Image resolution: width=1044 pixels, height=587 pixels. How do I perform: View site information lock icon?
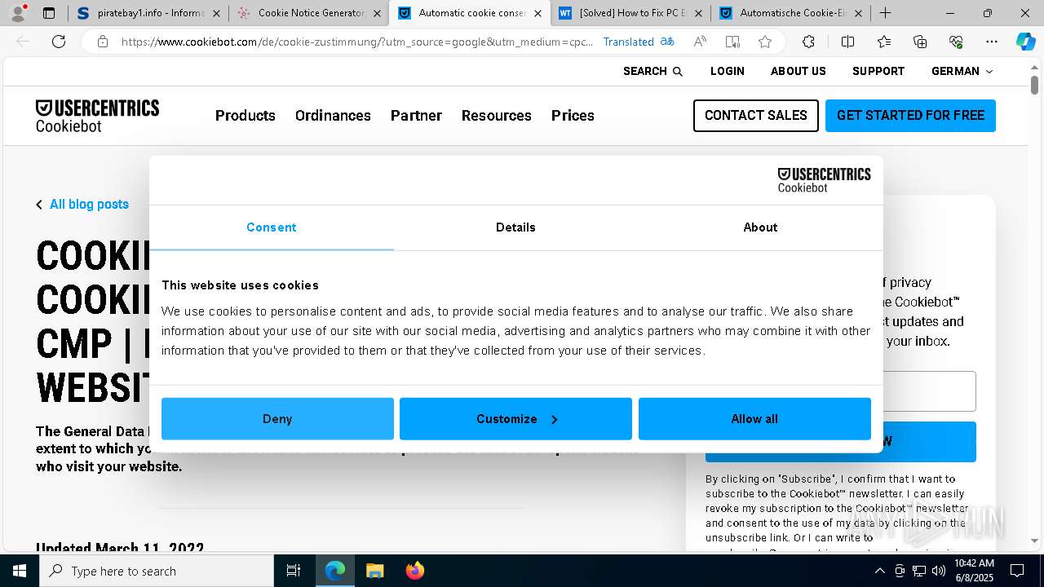point(103,42)
